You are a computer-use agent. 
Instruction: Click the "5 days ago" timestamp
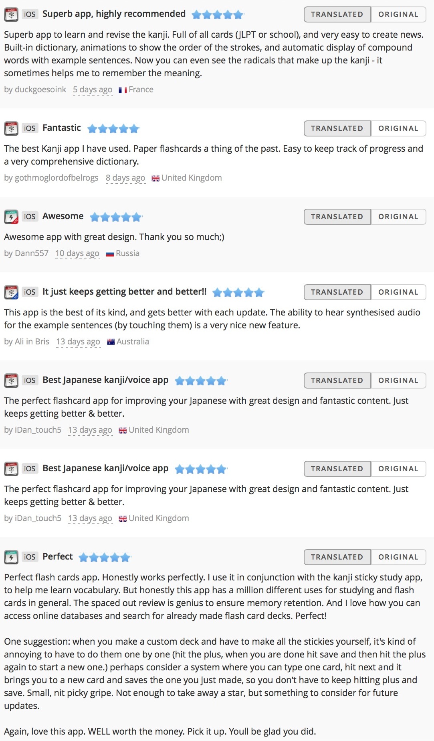[x=93, y=90]
